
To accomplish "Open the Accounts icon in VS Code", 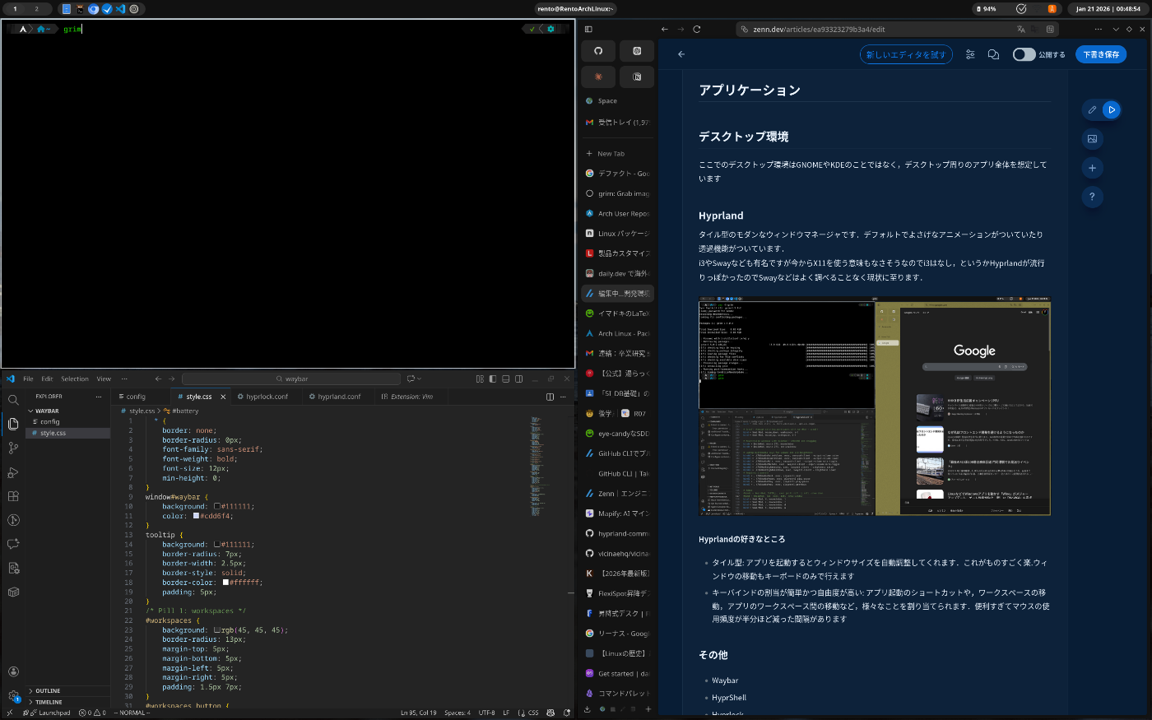I will 13,671.
